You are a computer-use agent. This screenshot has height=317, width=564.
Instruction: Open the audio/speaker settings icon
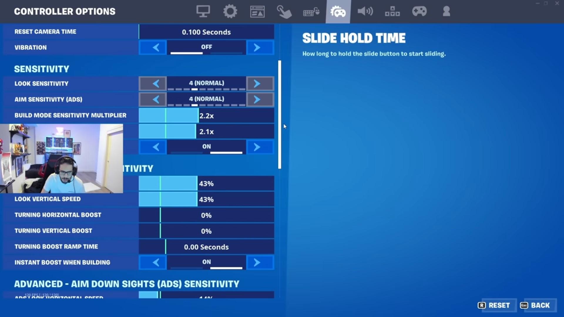coord(364,11)
